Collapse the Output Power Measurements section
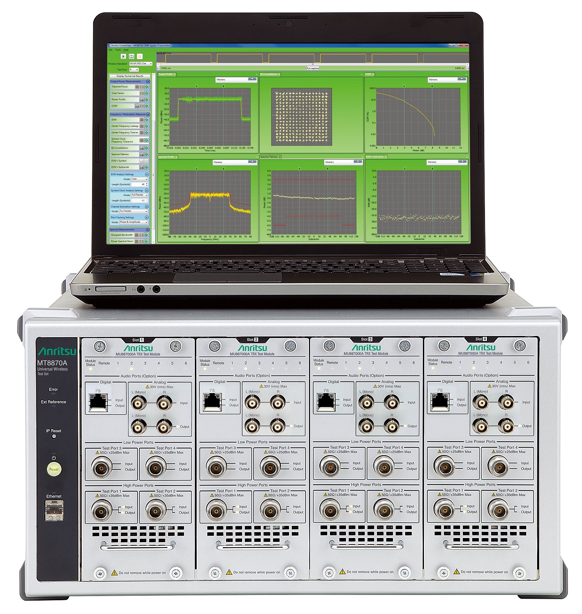Image resolution: width=582 pixels, height=614 pixels. (148, 82)
